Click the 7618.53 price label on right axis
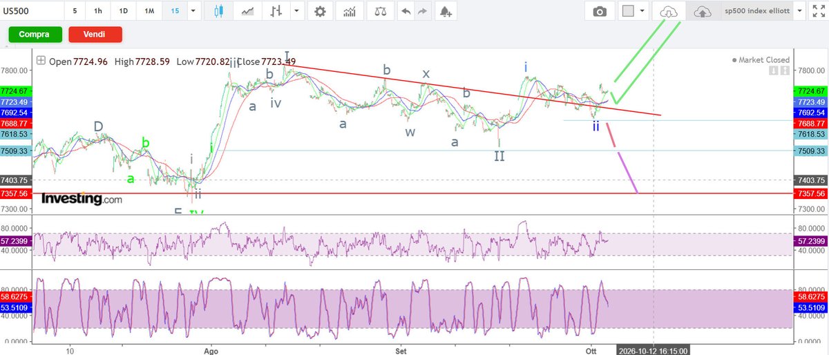 (x=810, y=134)
